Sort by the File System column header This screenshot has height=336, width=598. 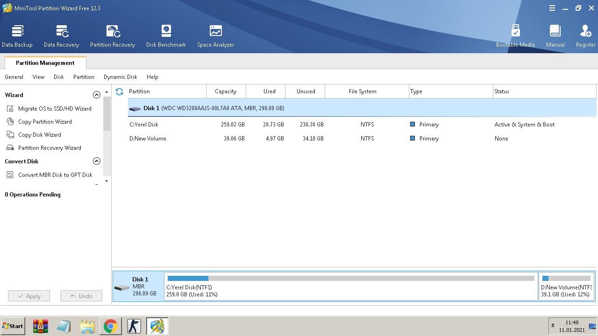367,91
